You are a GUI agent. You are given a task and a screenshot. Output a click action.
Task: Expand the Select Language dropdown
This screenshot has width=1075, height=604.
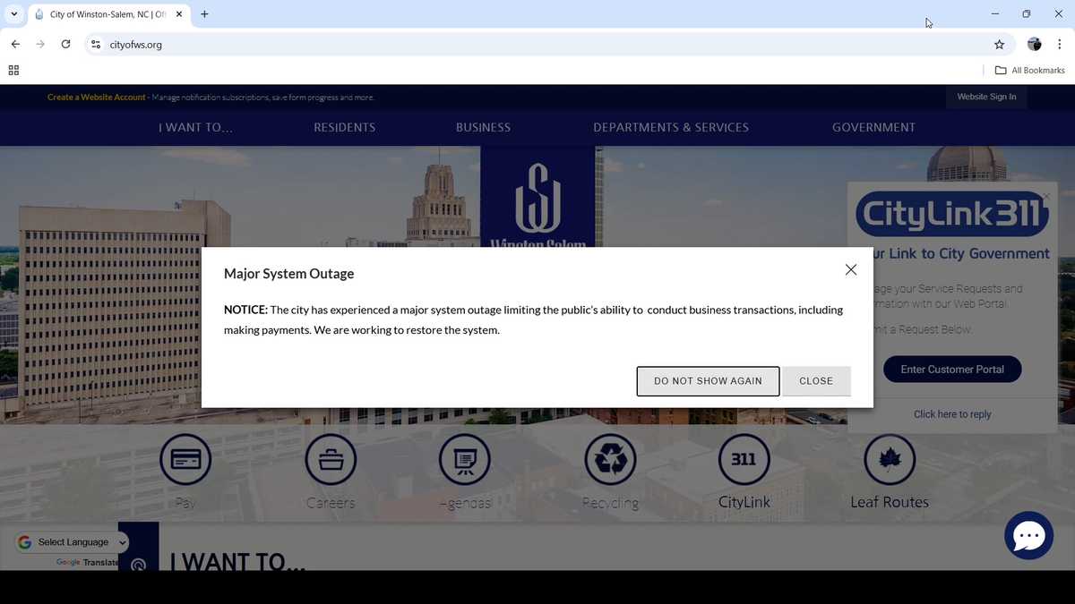73,542
